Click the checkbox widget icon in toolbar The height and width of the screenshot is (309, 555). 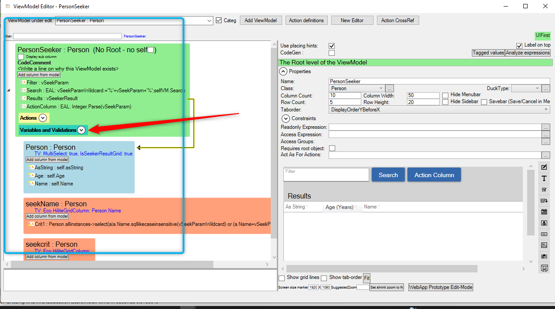544,190
